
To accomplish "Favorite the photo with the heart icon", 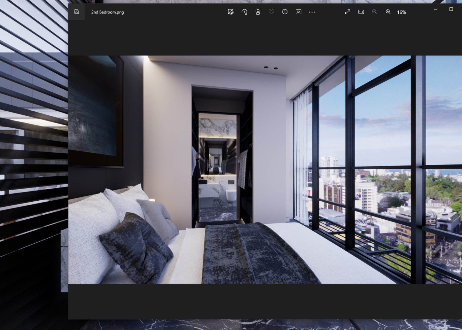I will (x=271, y=12).
